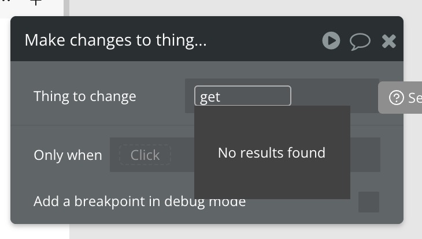This screenshot has width=422, height=239.
Task: Click the plus icon above the panel
Action: (x=36, y=3)
